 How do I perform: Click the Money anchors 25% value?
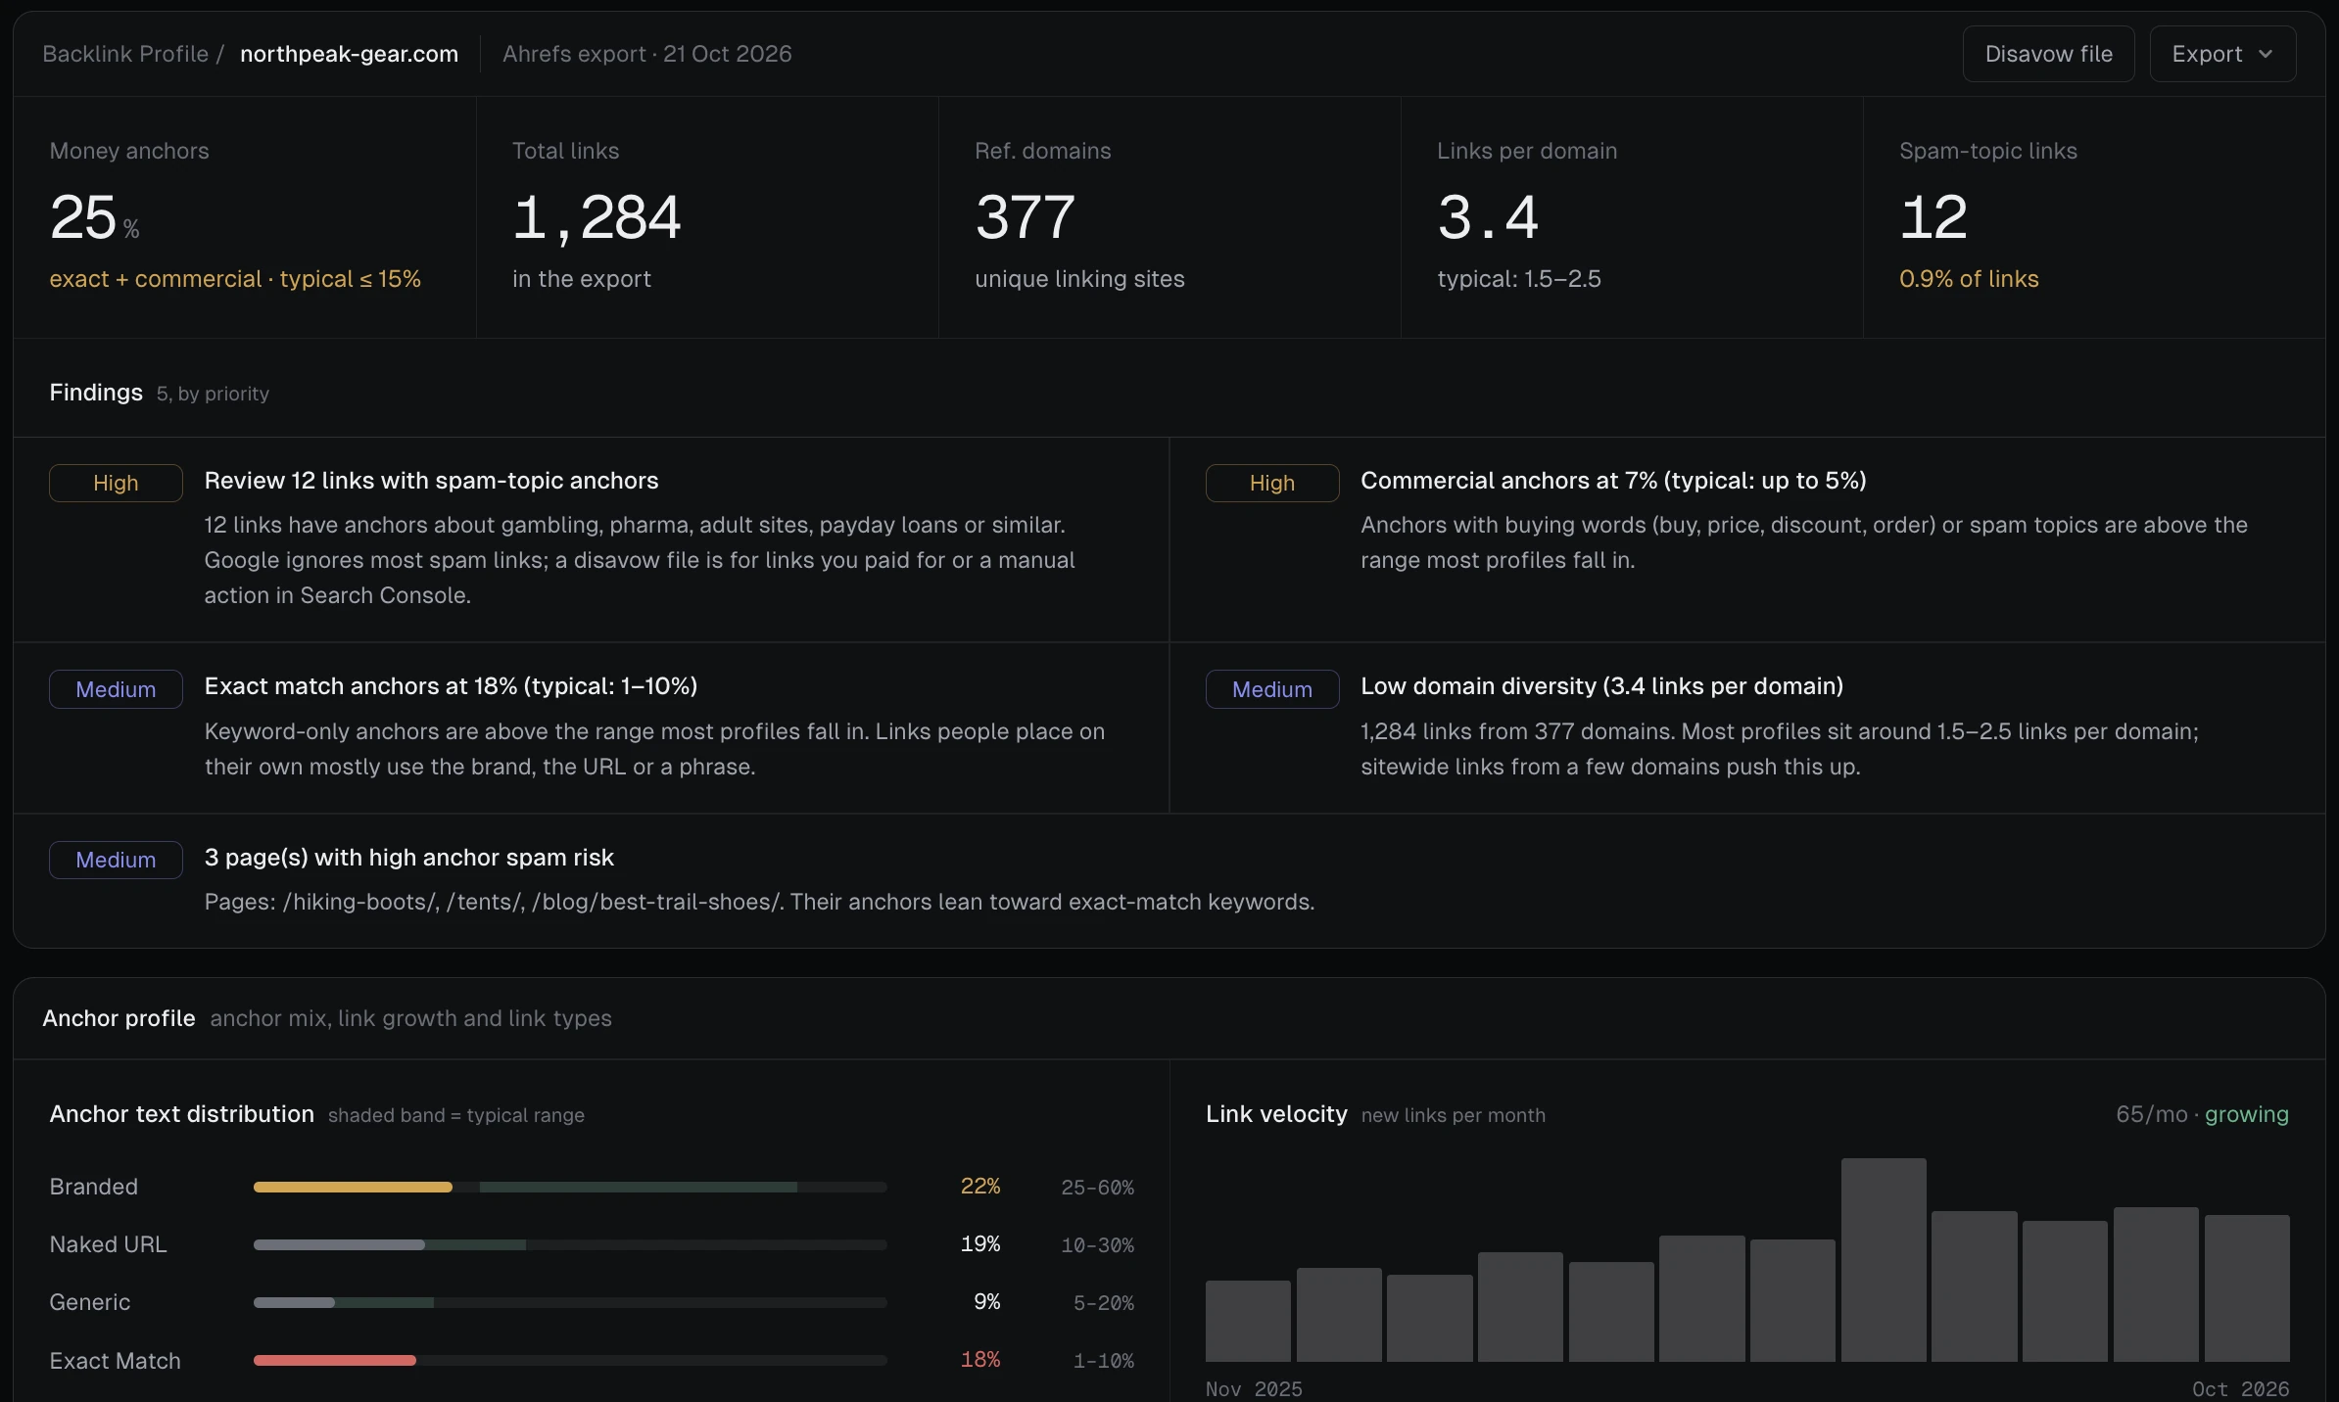pyautogui.click(x=94, y=217)
